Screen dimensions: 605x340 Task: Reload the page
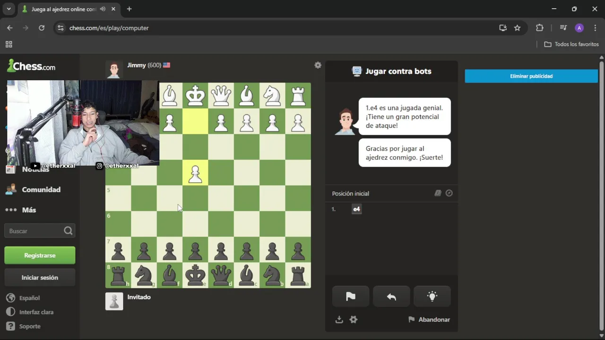[42, 28]
